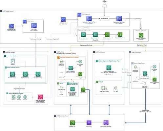This screenshot has height=131, width=163.
Task: Click the SageMaker Edge Manager Packaging Job icon
Action: [x=95, y=35]
